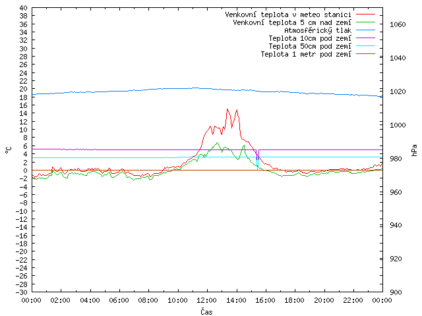Click the right axis value '1000'
Image resolution: width=422 pixels, height=316 pixels.
coord(398,125)
